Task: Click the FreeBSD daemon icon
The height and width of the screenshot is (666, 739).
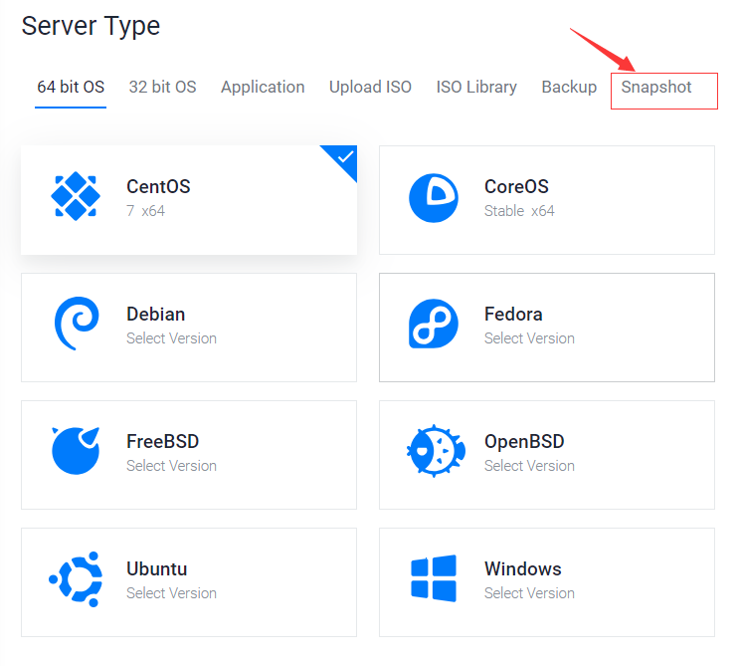Action: 76,450
